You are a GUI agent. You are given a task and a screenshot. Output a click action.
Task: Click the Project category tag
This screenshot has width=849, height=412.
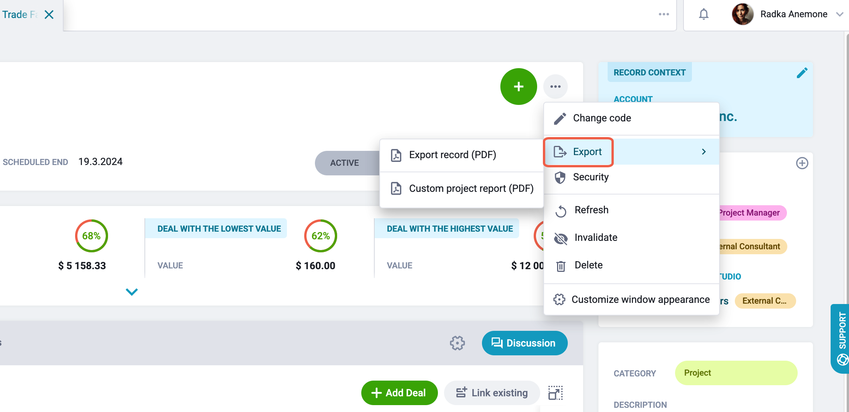click(736, 373)
